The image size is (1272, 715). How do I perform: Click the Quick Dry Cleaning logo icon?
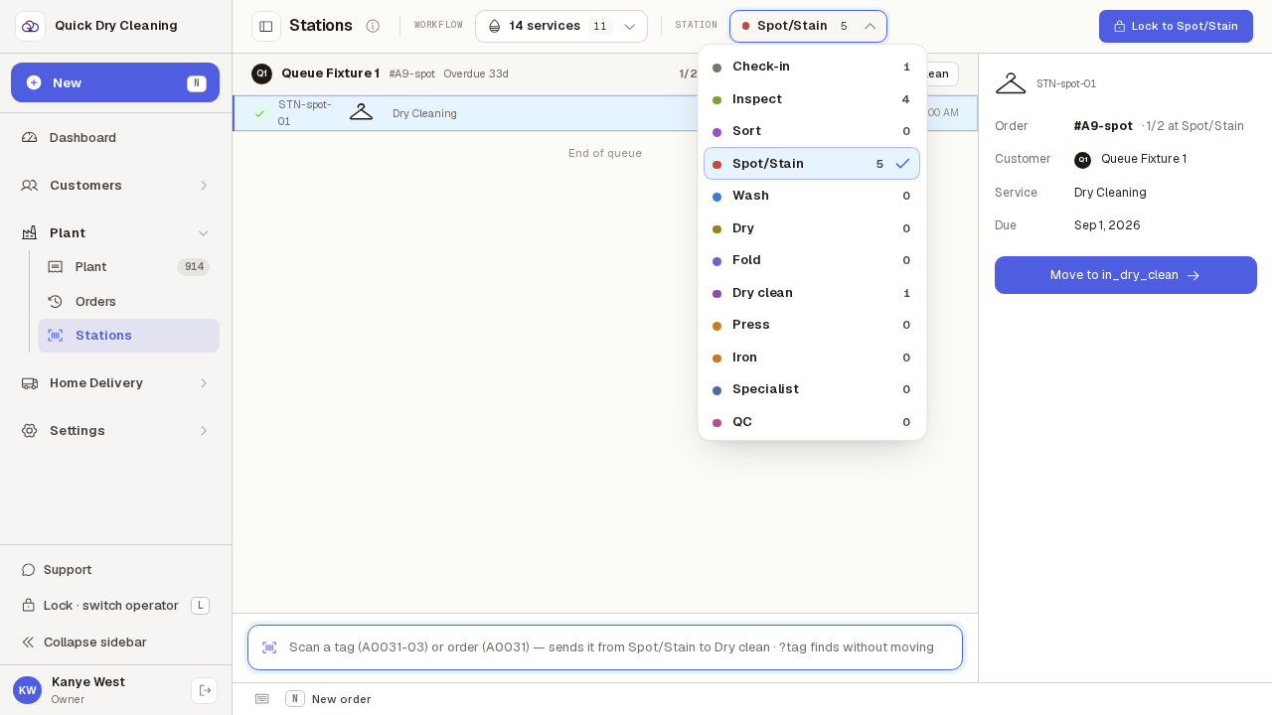30,26
